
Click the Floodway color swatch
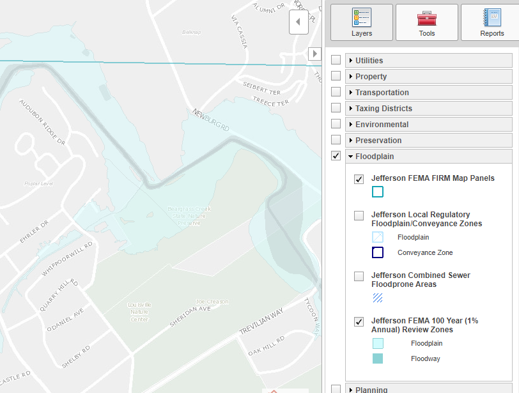[378, 359]
